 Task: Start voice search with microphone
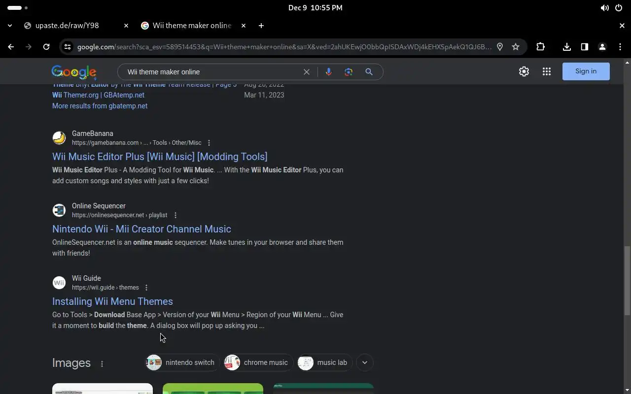pyautogui.click(x=329, y=72)
